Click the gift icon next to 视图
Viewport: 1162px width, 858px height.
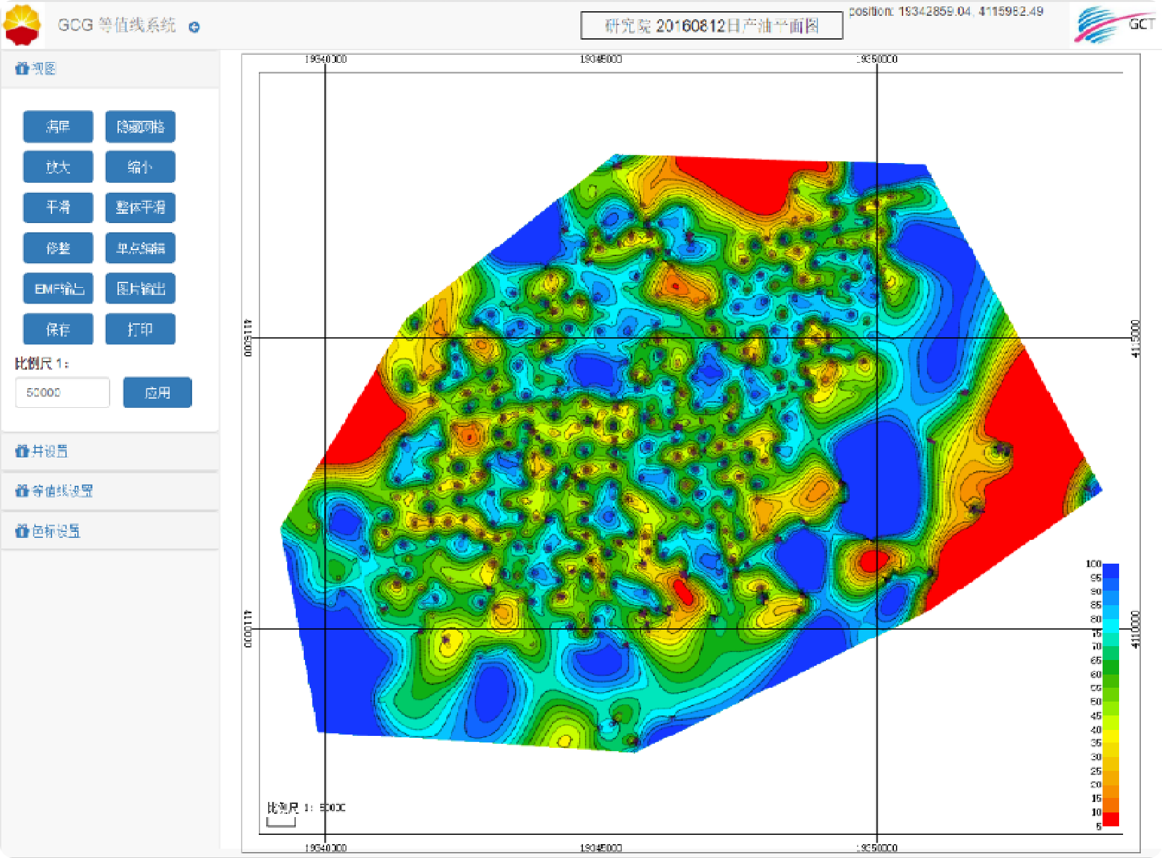[22, 69]
